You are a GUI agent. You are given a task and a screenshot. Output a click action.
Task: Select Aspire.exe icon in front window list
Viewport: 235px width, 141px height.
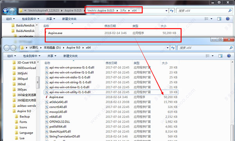click(47, 97)
